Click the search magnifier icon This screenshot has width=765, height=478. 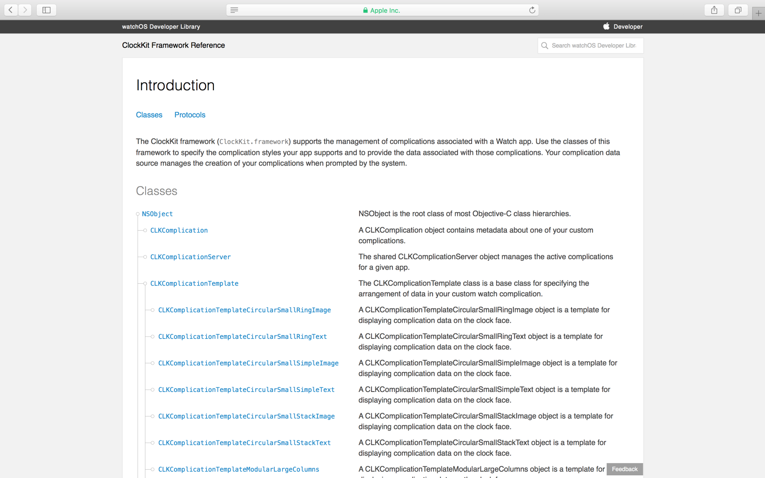pyautogui.click(x=545, y=46)
